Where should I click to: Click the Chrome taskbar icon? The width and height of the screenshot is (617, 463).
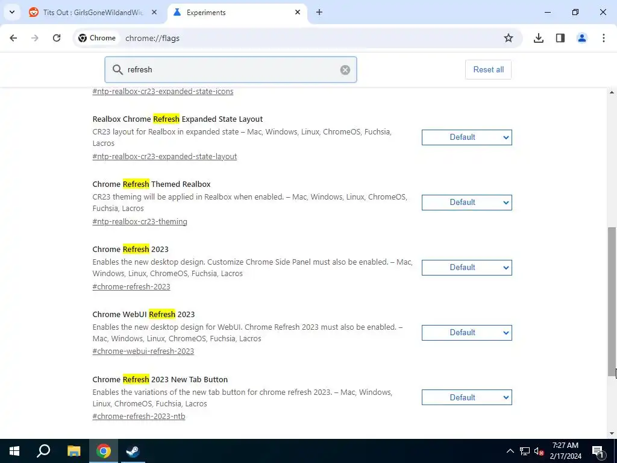[x=103, y=451]
